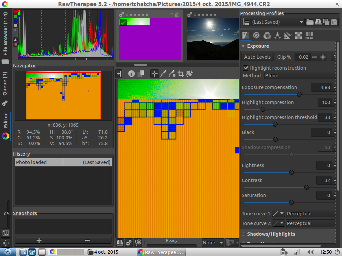This screenshot has height=256, width=342.
Task: Choose the straighten/rotate tool
Action: click(x=189, y=74)
